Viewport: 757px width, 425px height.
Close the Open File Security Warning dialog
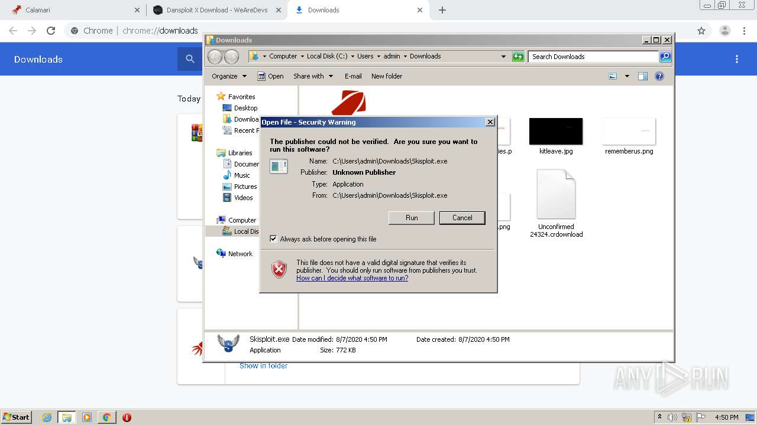tap(490, 122)
